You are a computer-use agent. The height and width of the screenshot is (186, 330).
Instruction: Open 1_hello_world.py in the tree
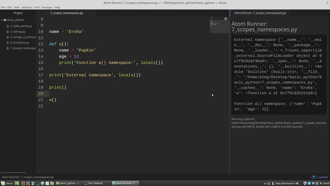(x=21, y=26)
